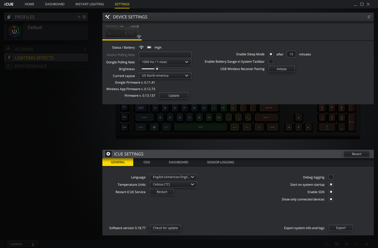Screen dimensions: 378x248
Task: Click the Twitter icon in bottom bar
Action: (x=346, y=244)
